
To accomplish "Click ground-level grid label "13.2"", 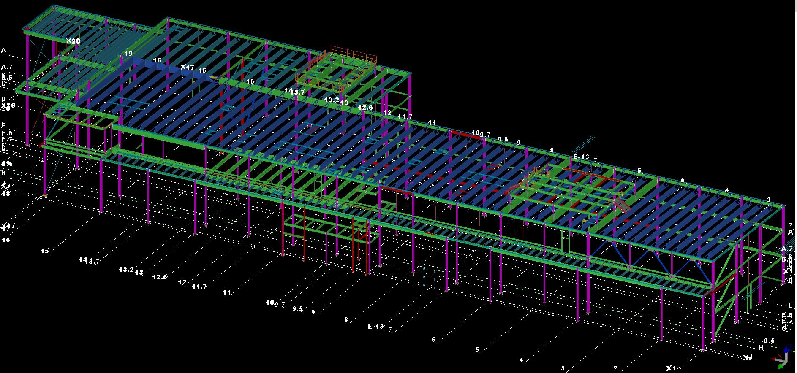I will (126, 269).
